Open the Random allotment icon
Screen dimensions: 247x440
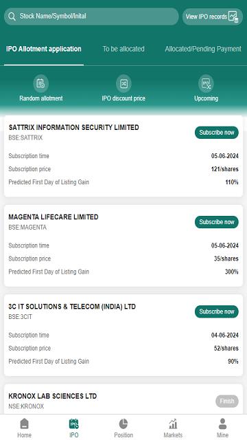point(41,84)
